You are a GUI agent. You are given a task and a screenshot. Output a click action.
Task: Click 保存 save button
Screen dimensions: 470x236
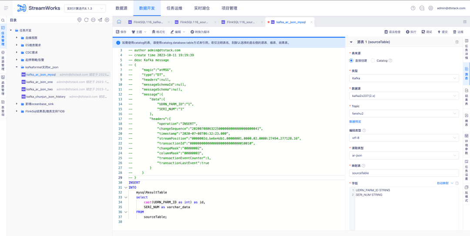click(121, 32)
